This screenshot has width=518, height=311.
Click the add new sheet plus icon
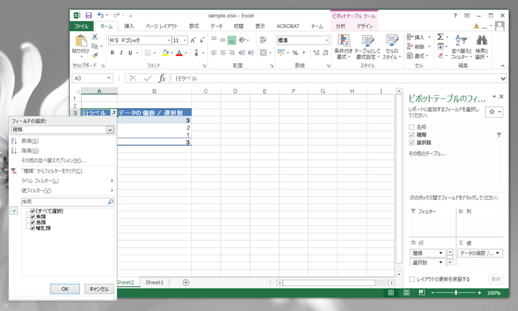click(x=186, y=282)
